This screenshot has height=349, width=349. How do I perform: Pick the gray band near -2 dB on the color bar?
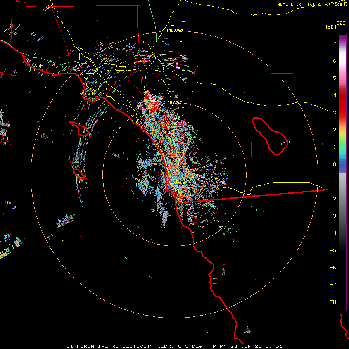(342, 199)
